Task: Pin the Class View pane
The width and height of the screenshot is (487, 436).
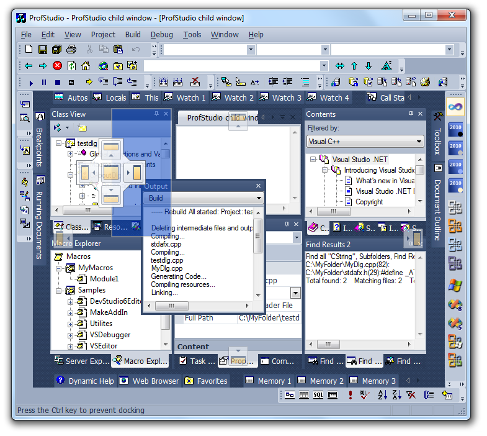Action: point(156,114)
